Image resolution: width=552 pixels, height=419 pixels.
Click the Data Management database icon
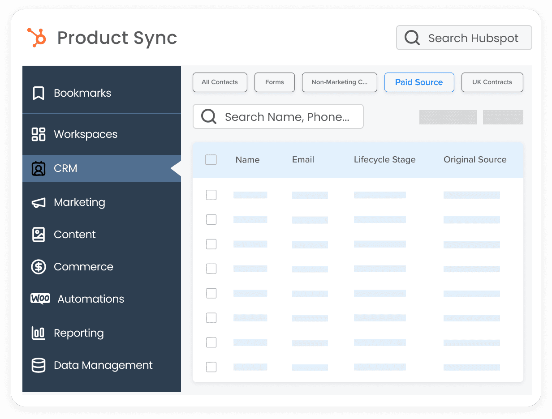click(39, 365)
